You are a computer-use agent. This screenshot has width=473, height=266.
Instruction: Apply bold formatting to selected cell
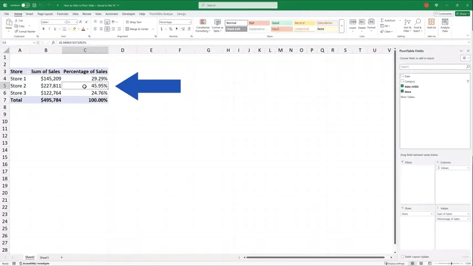coord(43,29)
